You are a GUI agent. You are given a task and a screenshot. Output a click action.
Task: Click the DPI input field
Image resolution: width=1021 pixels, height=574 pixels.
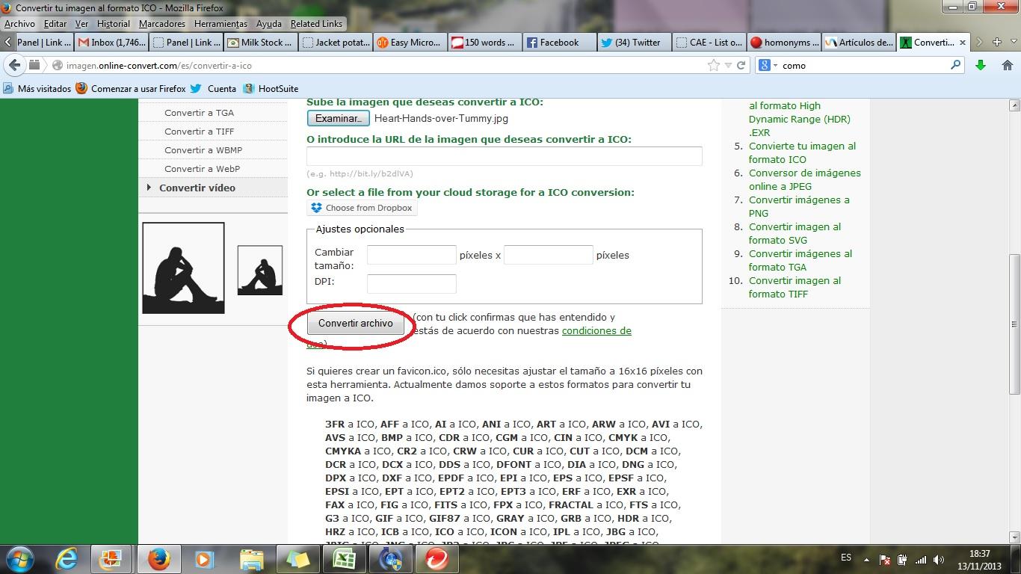tap(411, 283)
